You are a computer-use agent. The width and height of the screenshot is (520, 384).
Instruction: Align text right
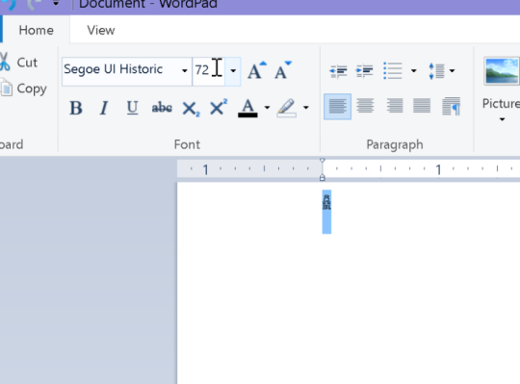[x=394, y=106]
